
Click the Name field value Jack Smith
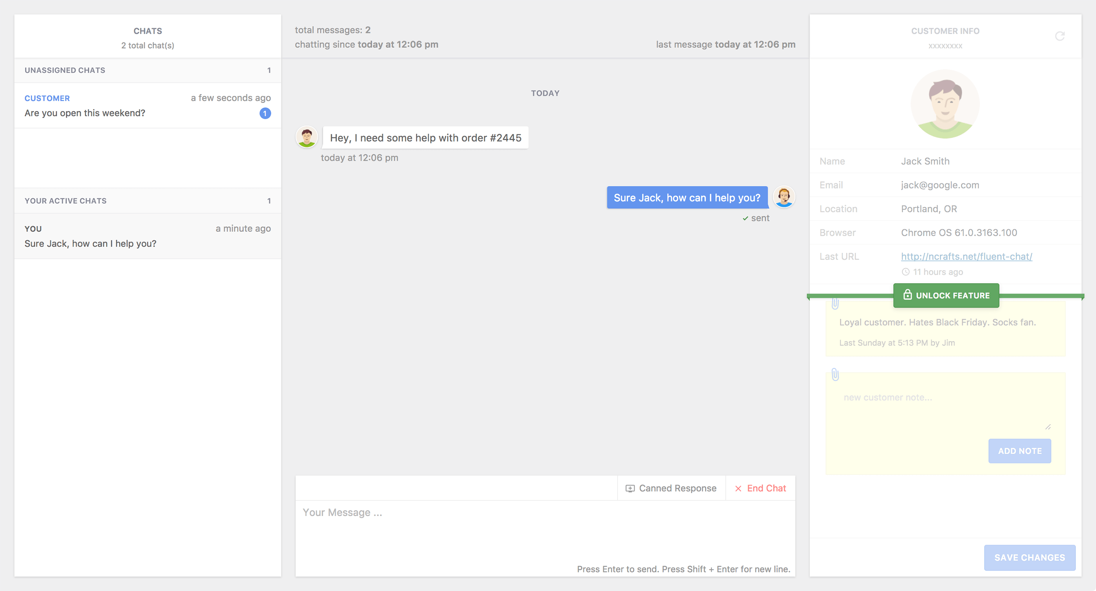point(925,161)
